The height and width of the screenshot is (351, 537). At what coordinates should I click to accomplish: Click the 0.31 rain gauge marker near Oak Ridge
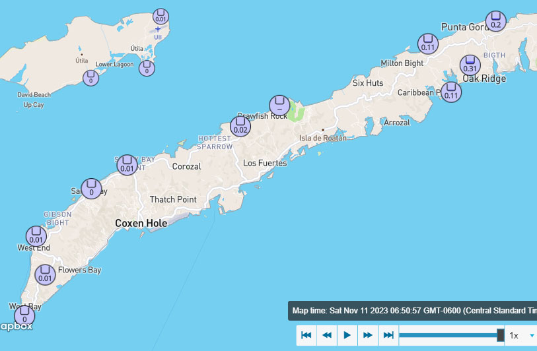click(x=470, y=65)
